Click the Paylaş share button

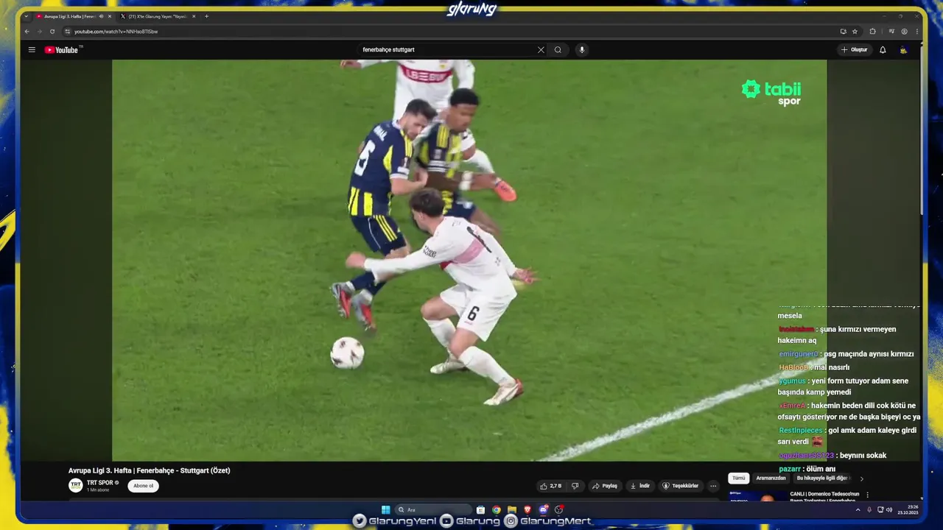[605, 486]
